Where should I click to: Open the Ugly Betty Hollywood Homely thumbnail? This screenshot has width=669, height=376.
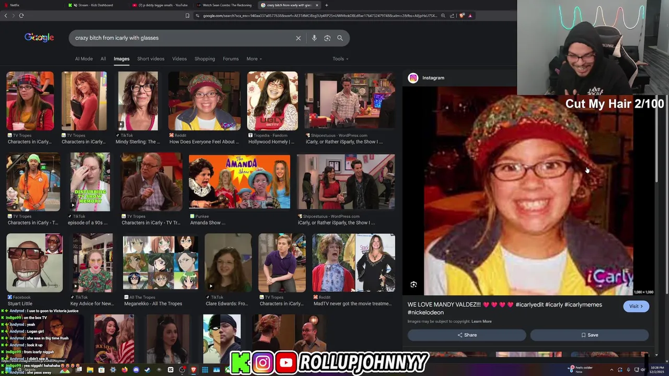tap(272, 101)
